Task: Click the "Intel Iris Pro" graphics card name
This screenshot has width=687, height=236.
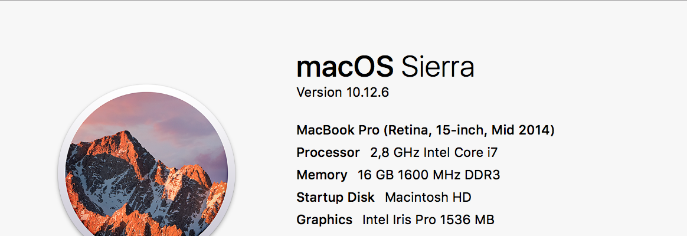Action: [399, 220]
